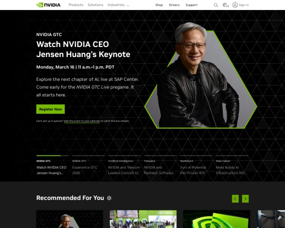This screenshot has width=285, height=228.
Task: Open the globe region selector icon
Action: pyautogui.click(x=226, y=5)
